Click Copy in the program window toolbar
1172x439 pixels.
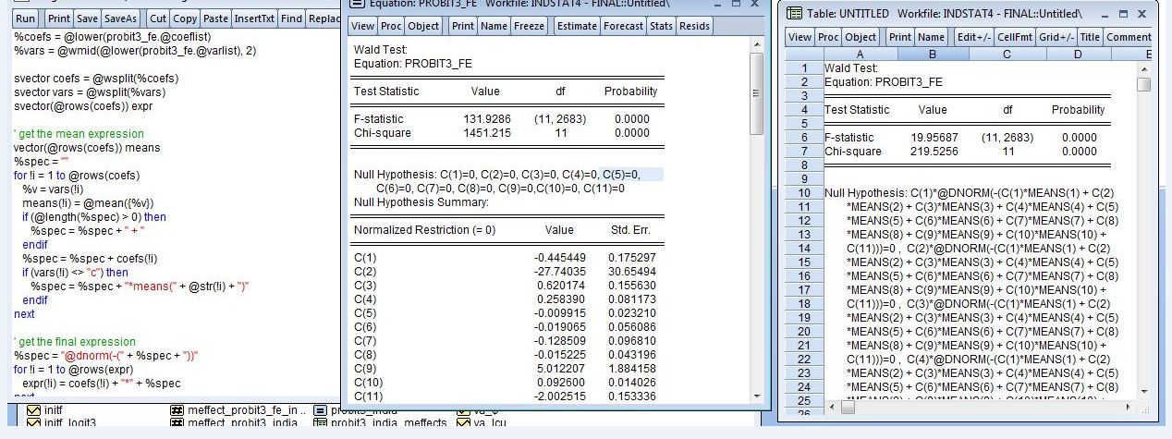tap(185, 18)
